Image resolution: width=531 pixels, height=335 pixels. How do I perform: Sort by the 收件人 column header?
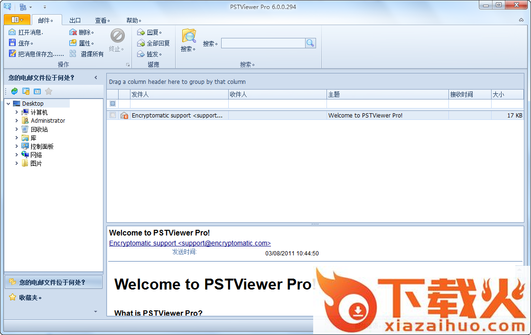point(277,94)
